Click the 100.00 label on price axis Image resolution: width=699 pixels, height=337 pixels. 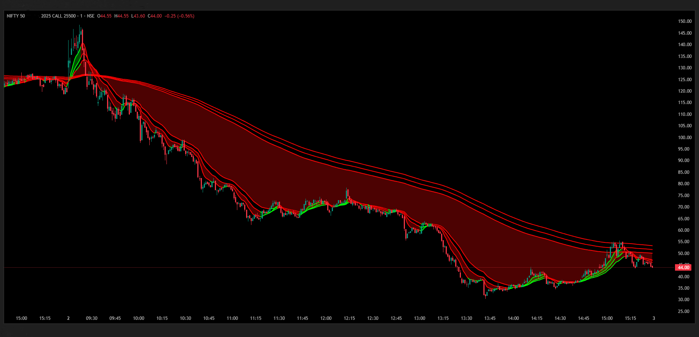pyautogui.click(x=685, y=138)
